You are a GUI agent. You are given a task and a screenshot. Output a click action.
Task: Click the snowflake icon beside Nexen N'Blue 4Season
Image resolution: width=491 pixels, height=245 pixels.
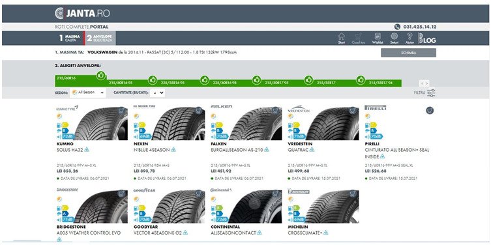173,150
